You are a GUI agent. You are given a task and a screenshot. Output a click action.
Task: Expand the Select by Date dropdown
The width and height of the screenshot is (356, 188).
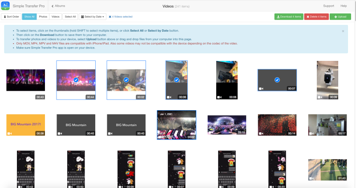[93, 17]
